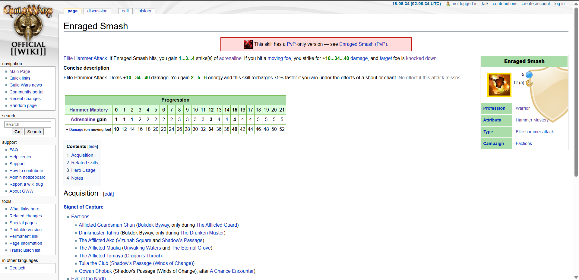The width and height of the screenshot is (579, 280).
Task: Open Tuila the Club page
Action: point(93,263)
